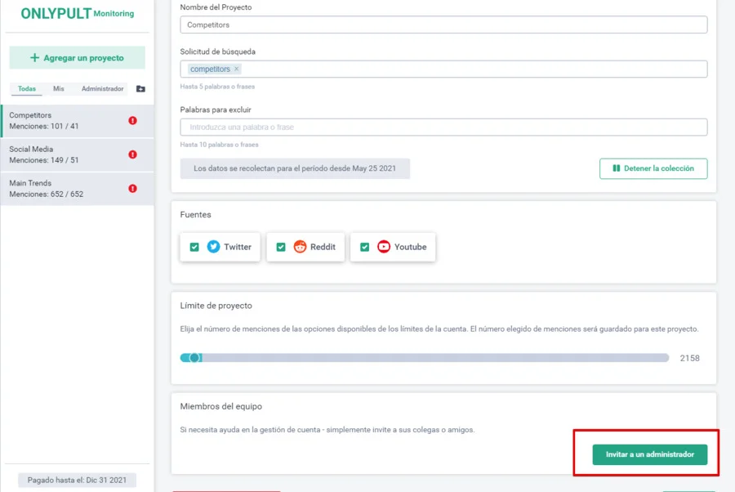The width and height of the screenshot is (735, 492).
Task: Click the add folder icon in sidebar
Action: tap(140, 89)
